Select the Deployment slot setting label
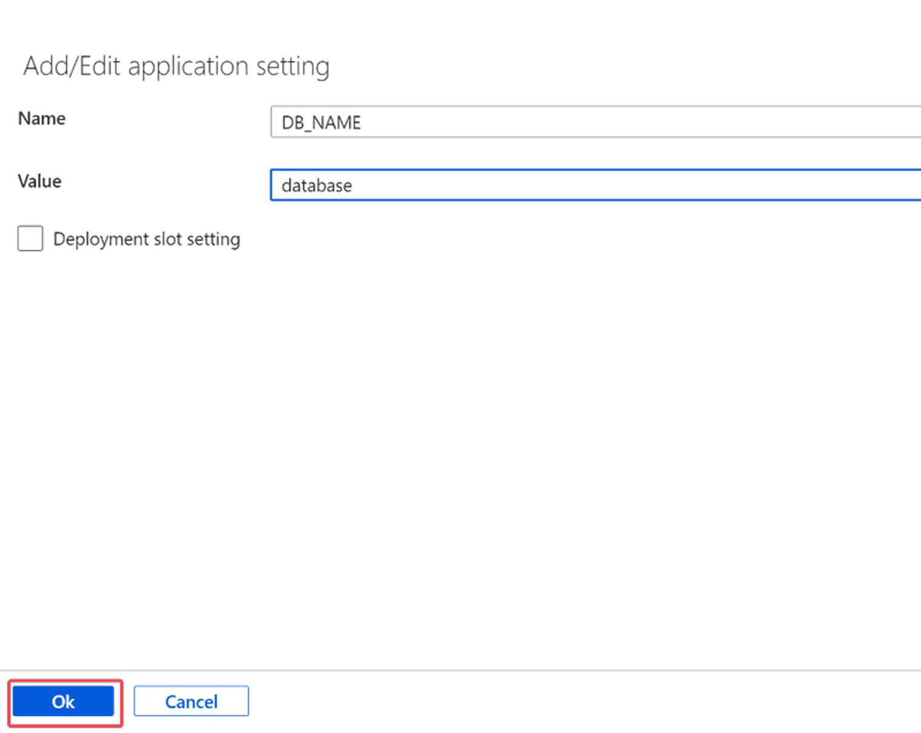921x733 pixels. (147, 239)
